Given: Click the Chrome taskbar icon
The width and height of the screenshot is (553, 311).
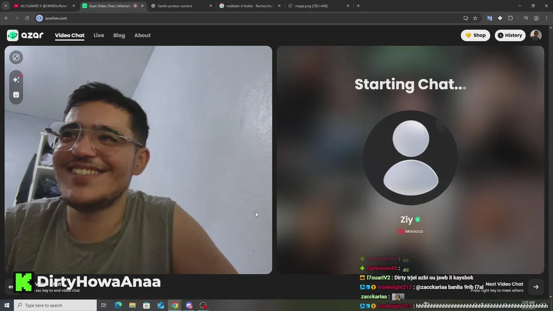Looking at the screenshot, I should click(175, 305).
